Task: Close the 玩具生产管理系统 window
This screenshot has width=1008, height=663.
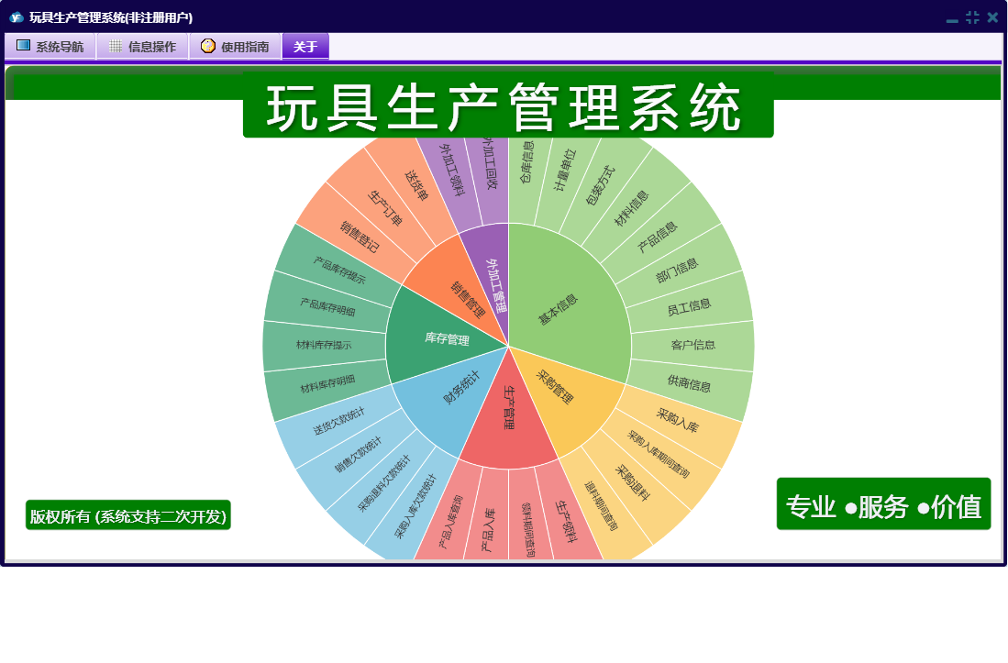Action: [992, 17]
